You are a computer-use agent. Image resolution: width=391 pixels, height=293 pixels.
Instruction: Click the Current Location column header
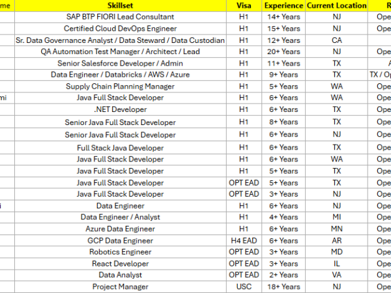point(336,5)
